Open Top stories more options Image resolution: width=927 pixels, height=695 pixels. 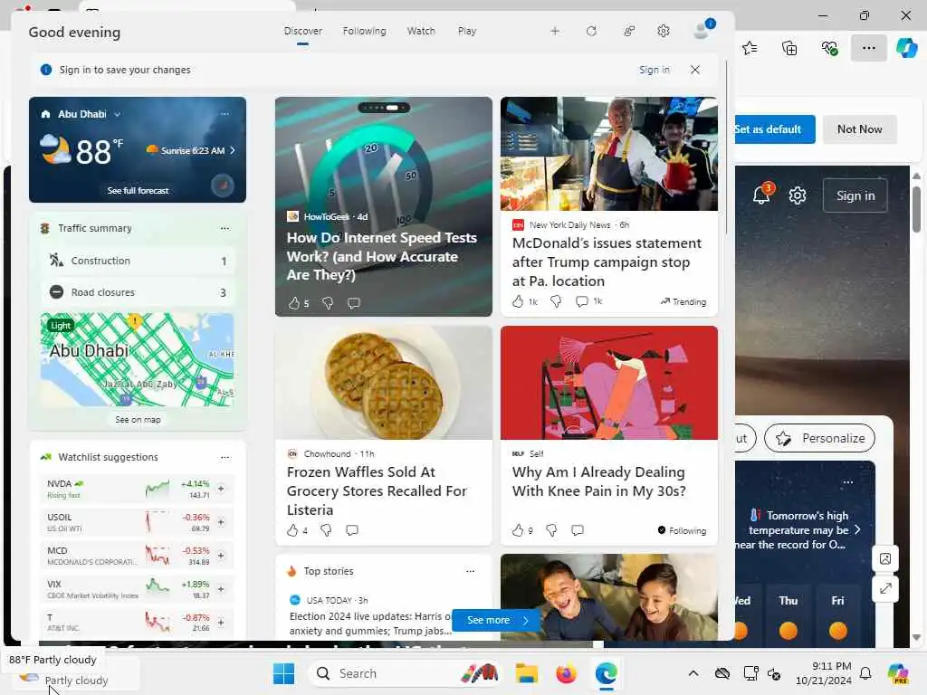pos(470,572)
